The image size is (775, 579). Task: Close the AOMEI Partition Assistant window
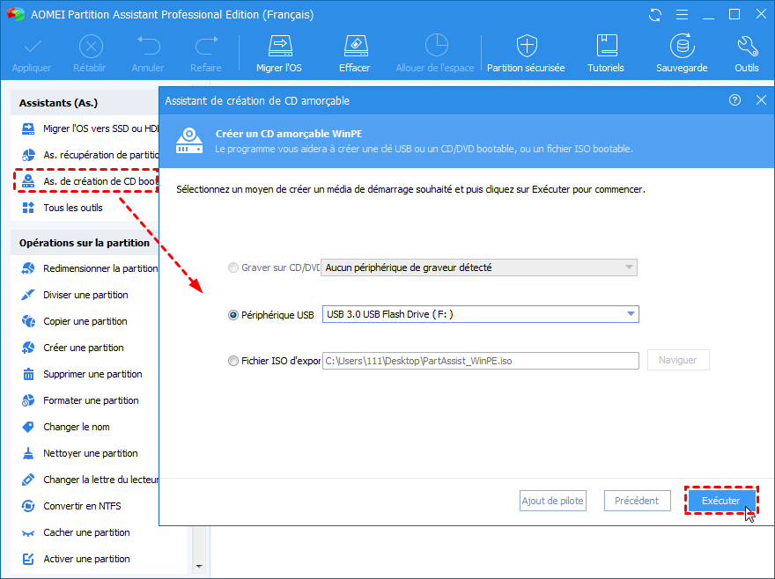pos(761,14)
